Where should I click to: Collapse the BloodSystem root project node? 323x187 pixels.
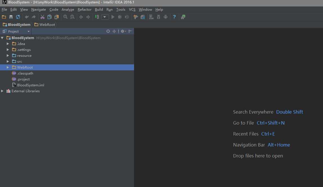click(x=2, y=38)
